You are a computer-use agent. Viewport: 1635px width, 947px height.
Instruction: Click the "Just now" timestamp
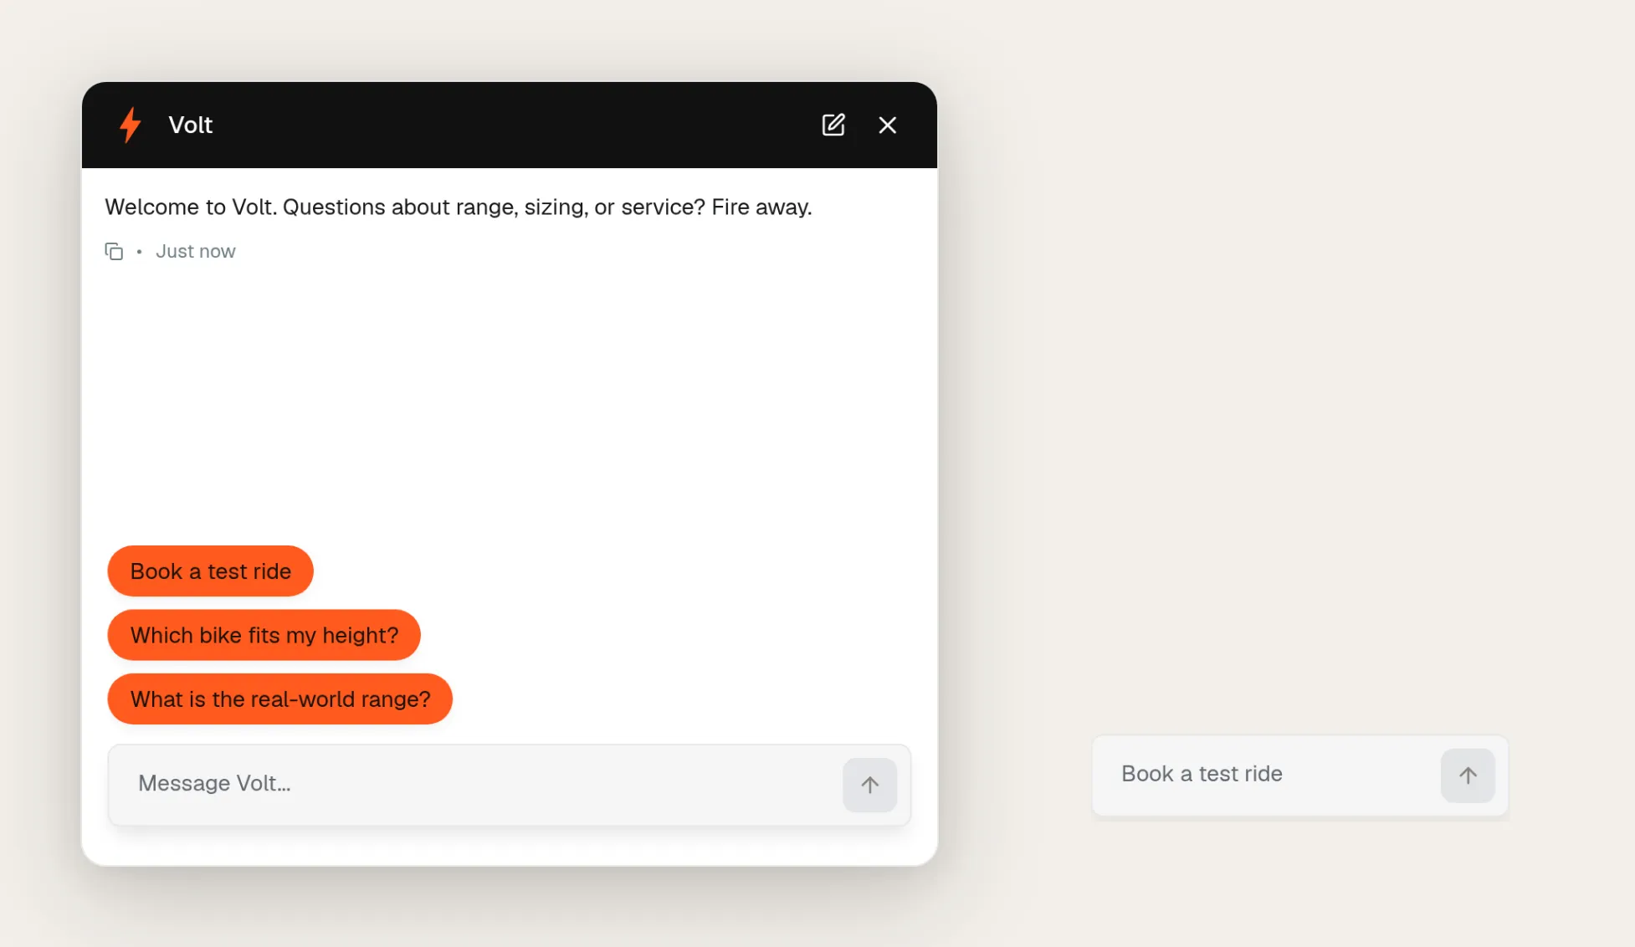[196, 251]
